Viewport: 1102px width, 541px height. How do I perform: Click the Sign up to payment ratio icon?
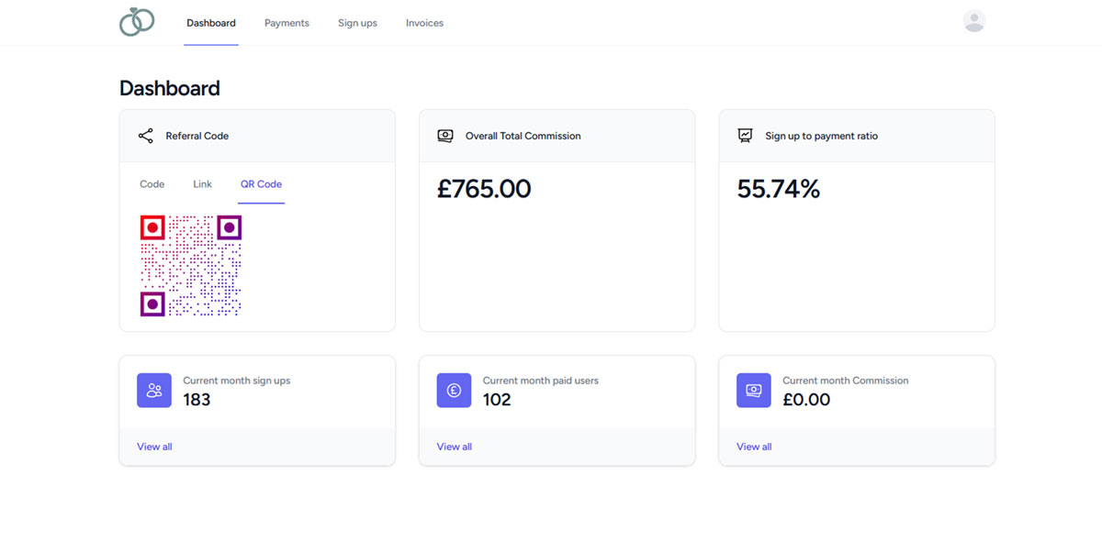pyautogui.click(x=745, y=135)
